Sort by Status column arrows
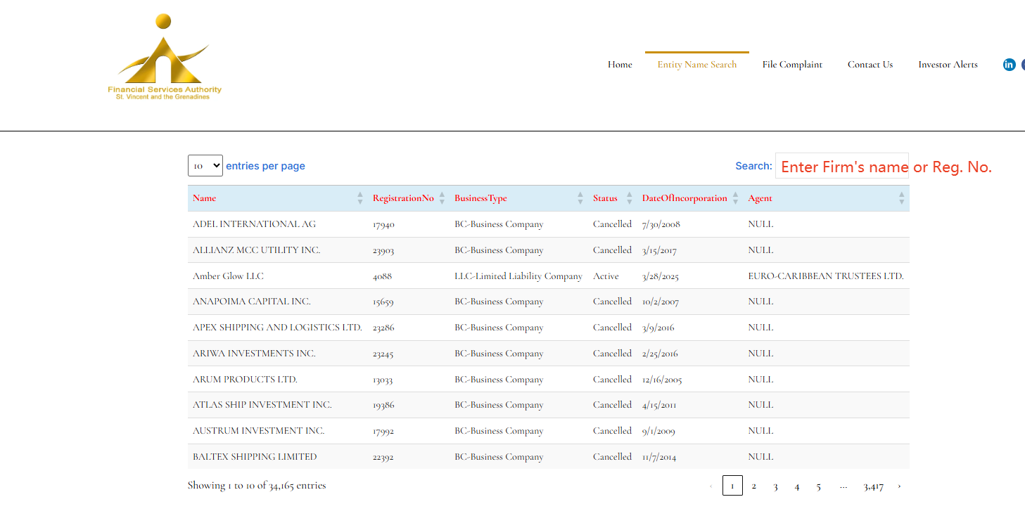This screenshot has width=1025, height=523. click(x=629, y=198)
